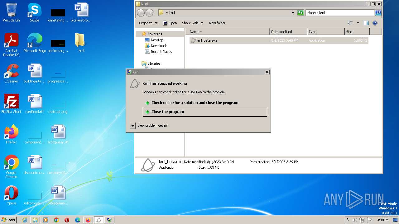Launch Firefox from the desktop
Image resolution: width=399 pixels, height=224 pixels.
click(11, 134)
